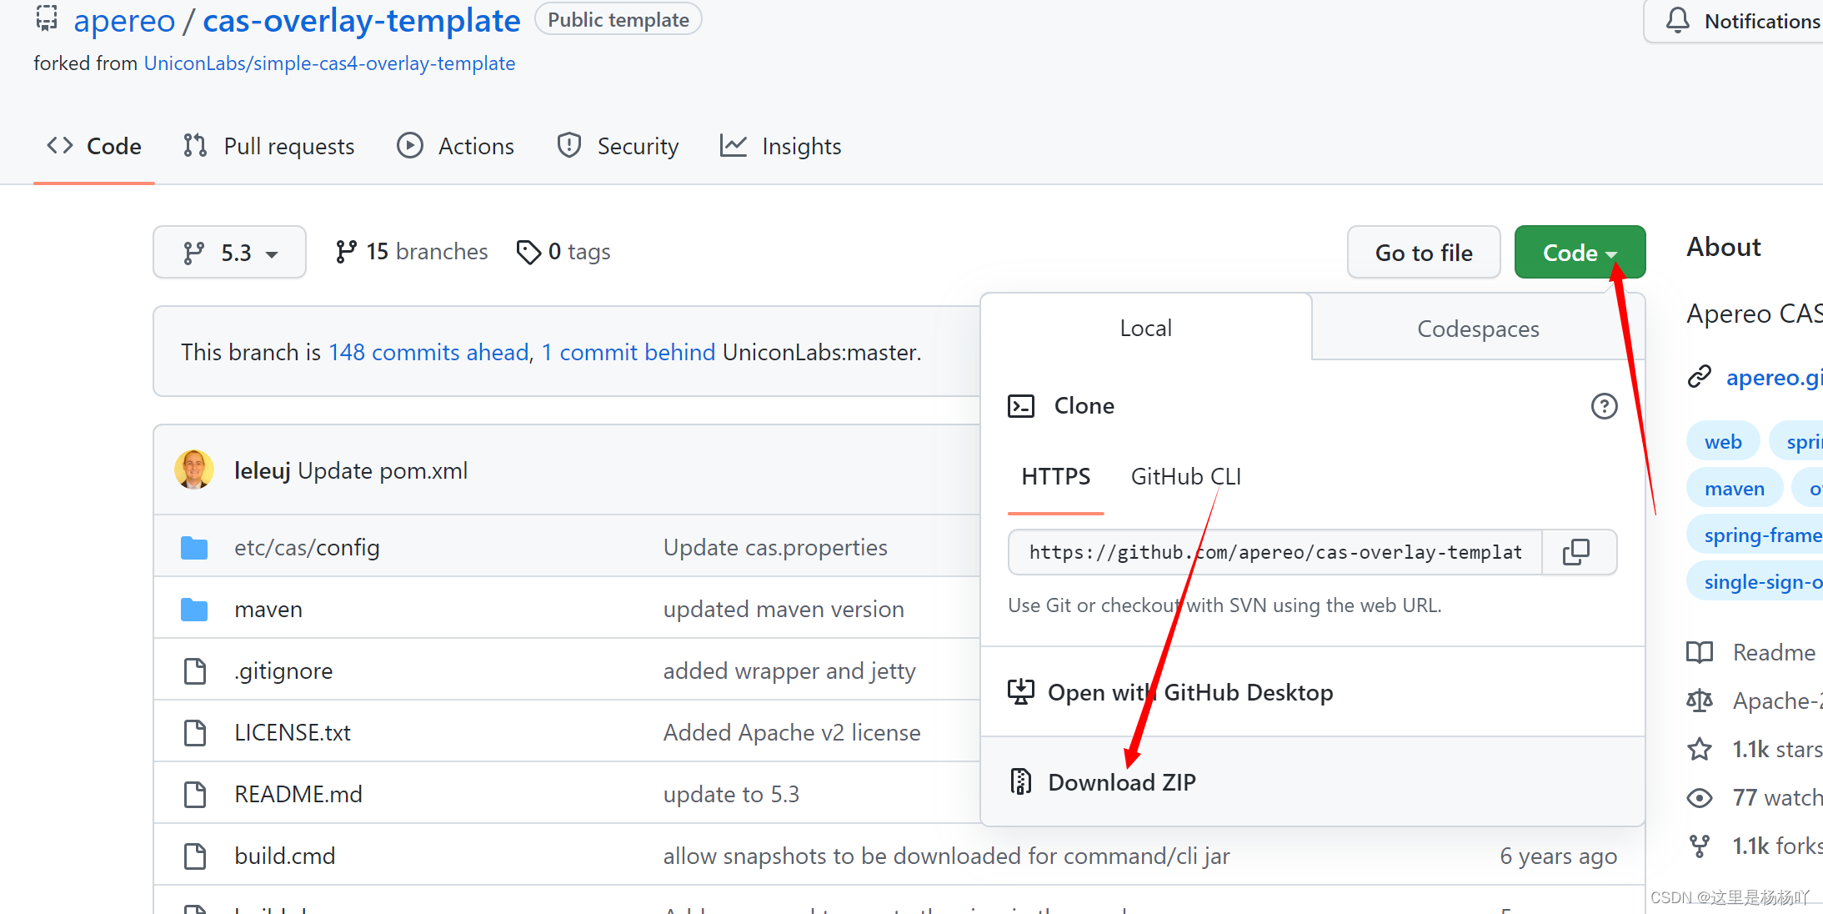The image size is (1823, 914).
Task: Click the repository template icon beside apereo
Action: click(x=47, y=18)
